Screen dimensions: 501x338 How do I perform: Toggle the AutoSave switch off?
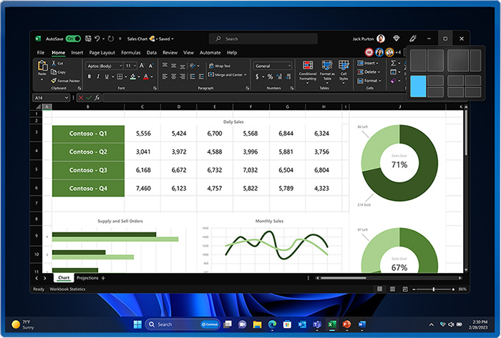(x=72, y=39)
